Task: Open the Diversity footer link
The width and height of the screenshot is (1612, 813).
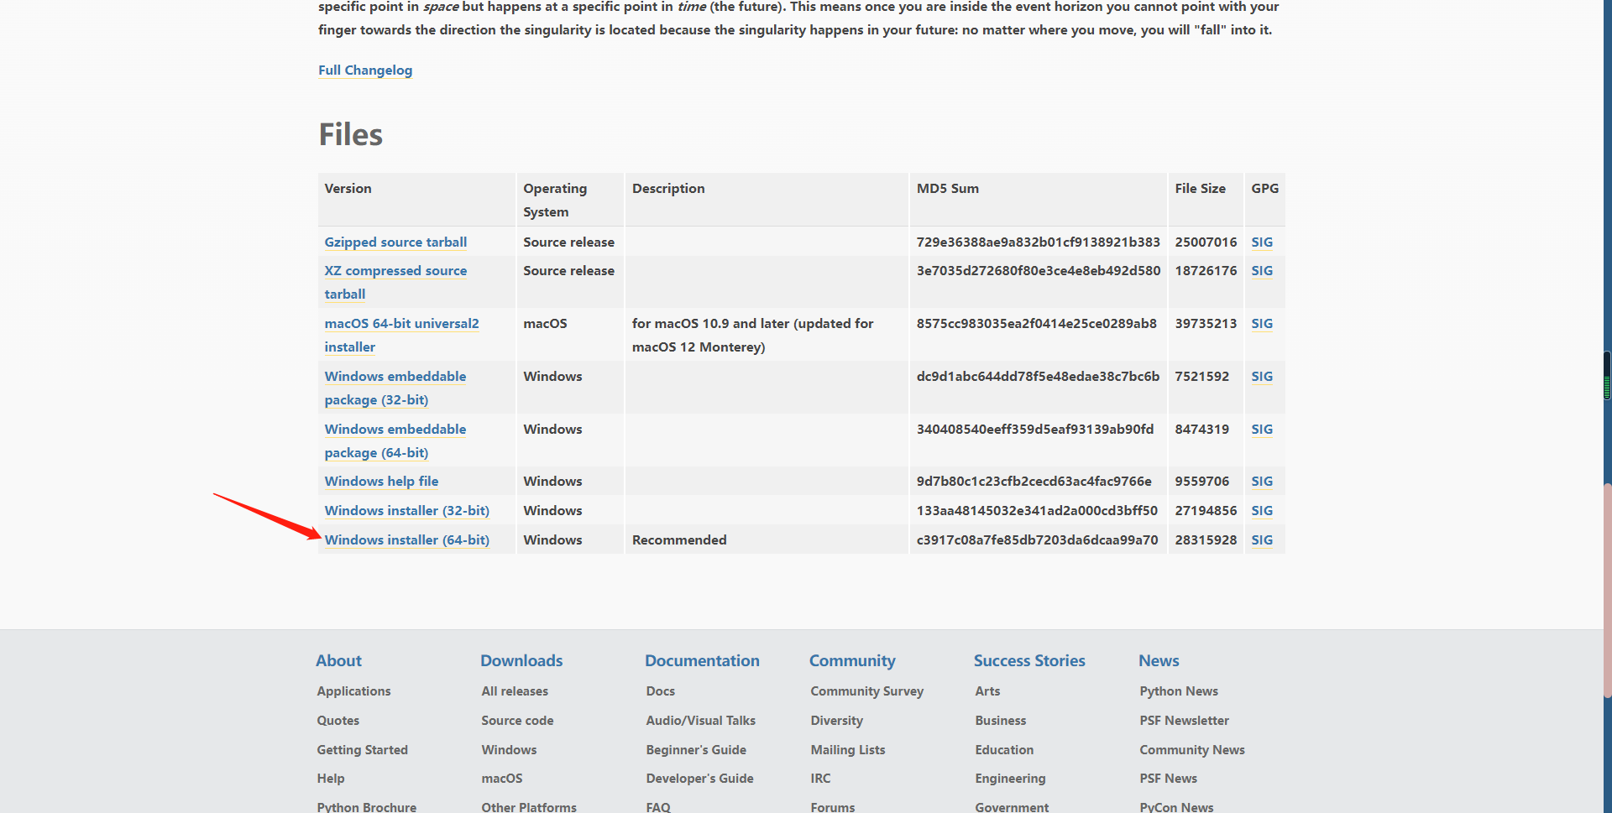Action: click(836, 721)
